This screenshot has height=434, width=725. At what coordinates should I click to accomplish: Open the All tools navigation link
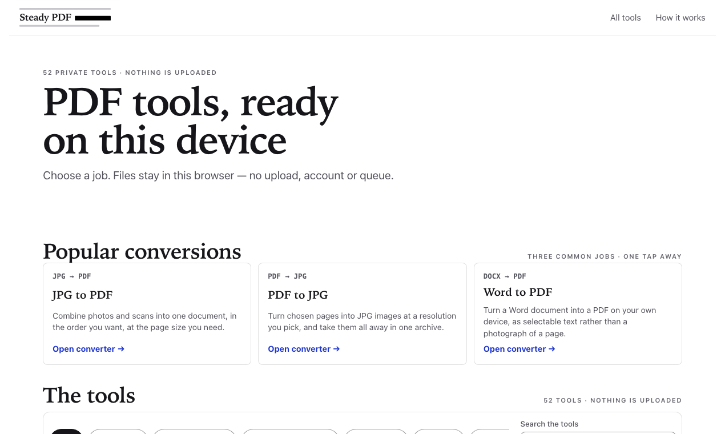pos(625,18)
